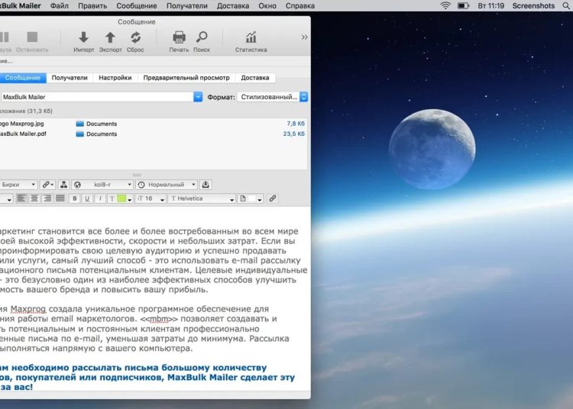The width and height of the screenshot is (573, 409).
Task: Toggle underline text formatting
Action: coord(87,198)
